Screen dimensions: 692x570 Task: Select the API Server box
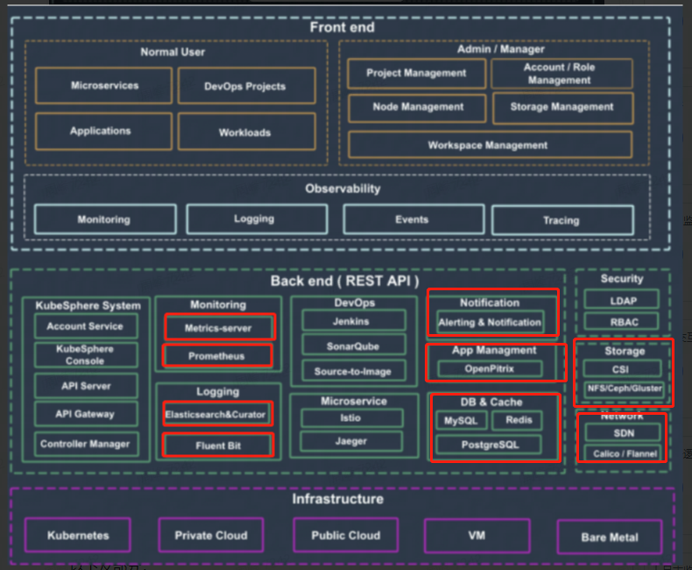86,386
